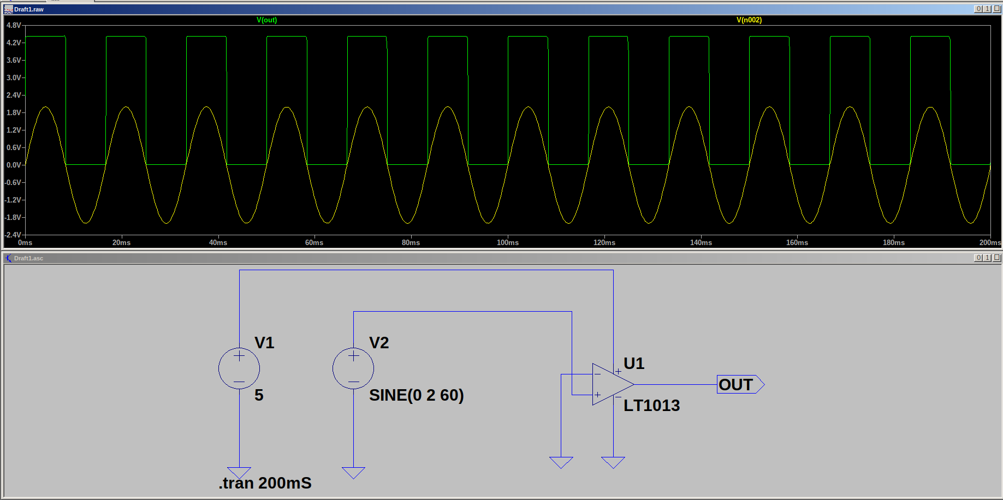The width and height of the screenshot is (1003, 500).
Task: Click the Draft1.asc schematic window icon
Action: coord(8,258)
